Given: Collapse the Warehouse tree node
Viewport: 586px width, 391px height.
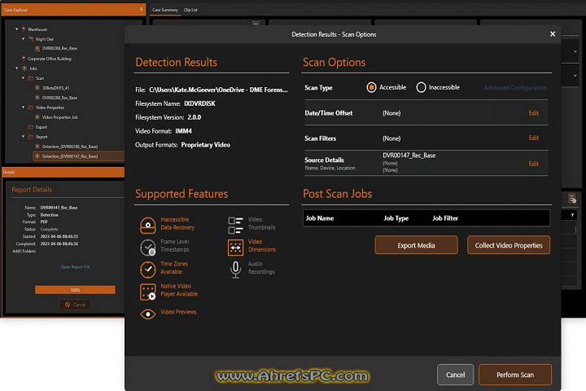Looking at the screenshot, I should click(x=16, y=29).
